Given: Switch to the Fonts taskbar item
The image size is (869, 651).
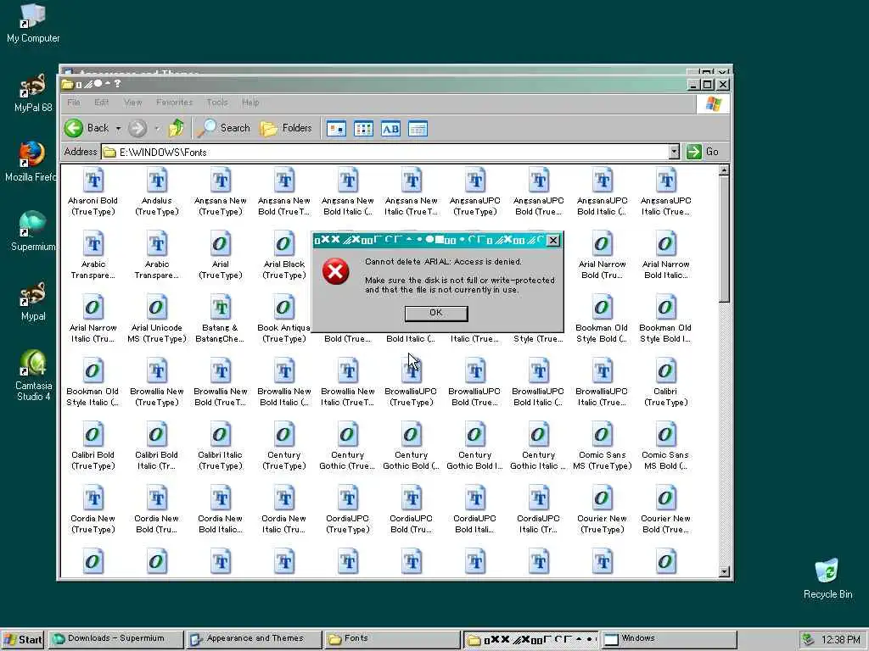Looking at the screenshot, I should pyautogui.click(x=392, y=639).
